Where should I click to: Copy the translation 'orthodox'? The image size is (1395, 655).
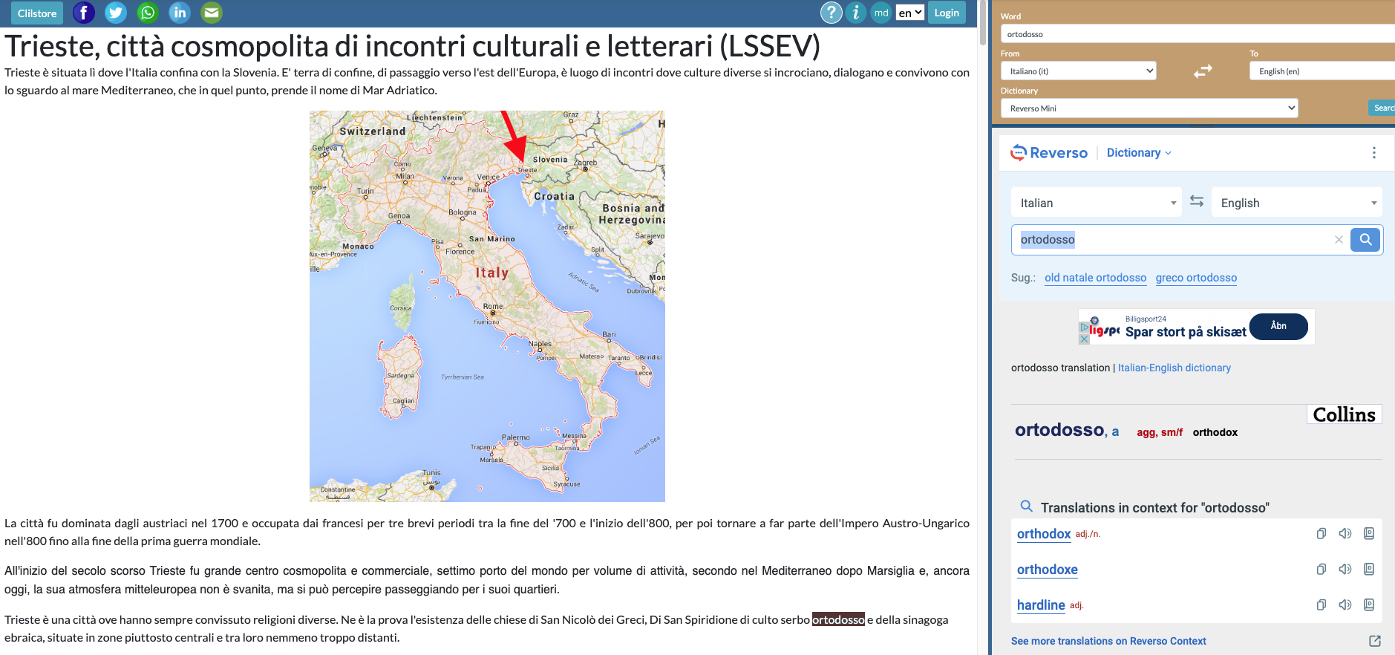1322,534
